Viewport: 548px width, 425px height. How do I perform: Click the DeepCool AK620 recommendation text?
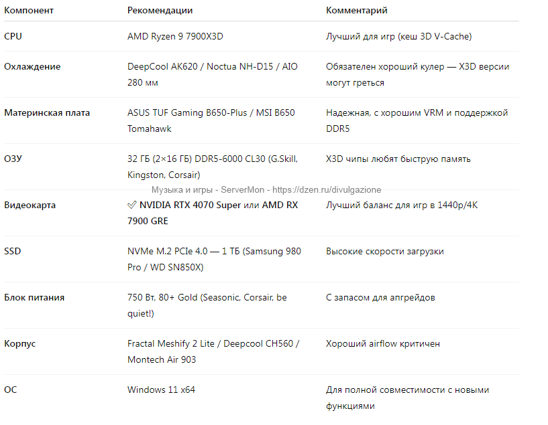tap(162, 67)
